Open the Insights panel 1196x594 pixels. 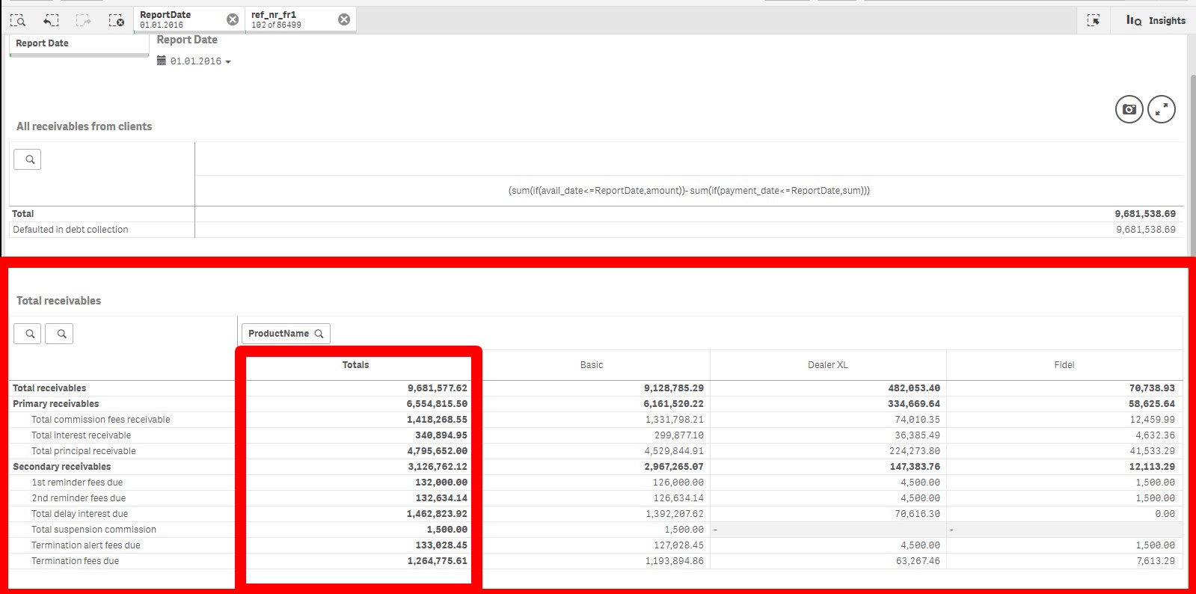coord(1156,20)
